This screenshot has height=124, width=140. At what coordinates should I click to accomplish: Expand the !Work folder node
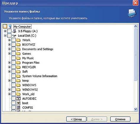(x=9, y=40)
